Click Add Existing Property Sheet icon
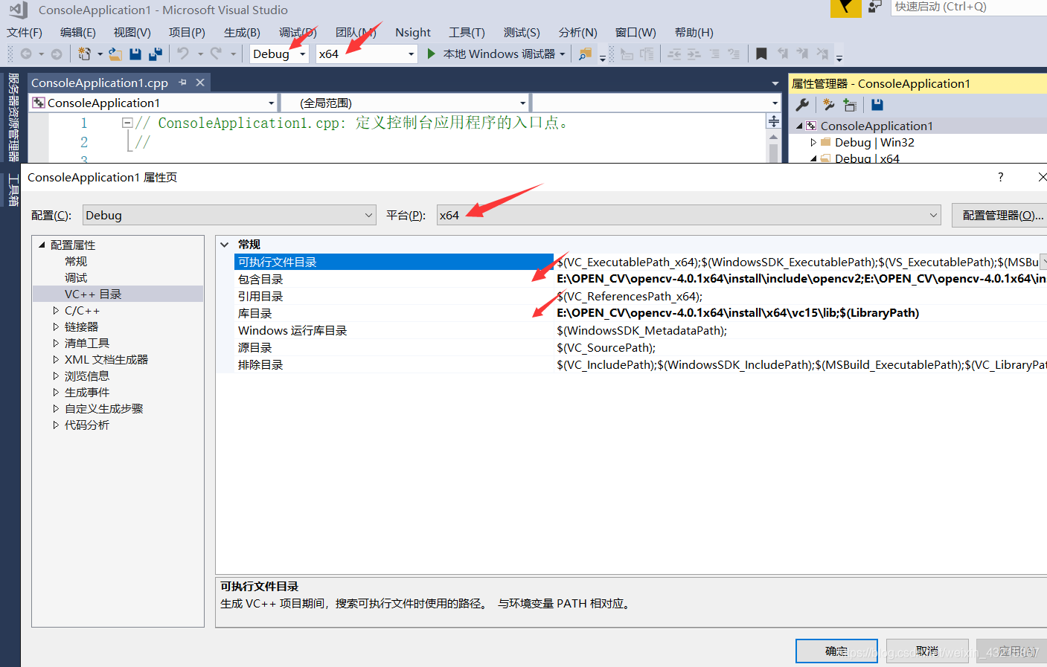 [x=850, y=105]
